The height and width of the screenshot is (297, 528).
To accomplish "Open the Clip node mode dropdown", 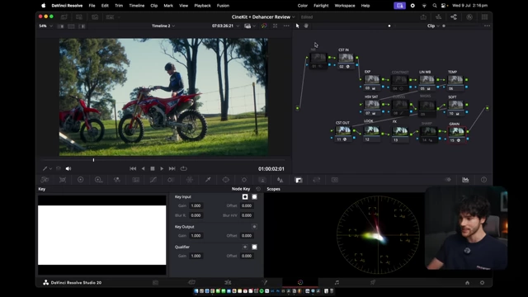I will click(x=433, y=26).
